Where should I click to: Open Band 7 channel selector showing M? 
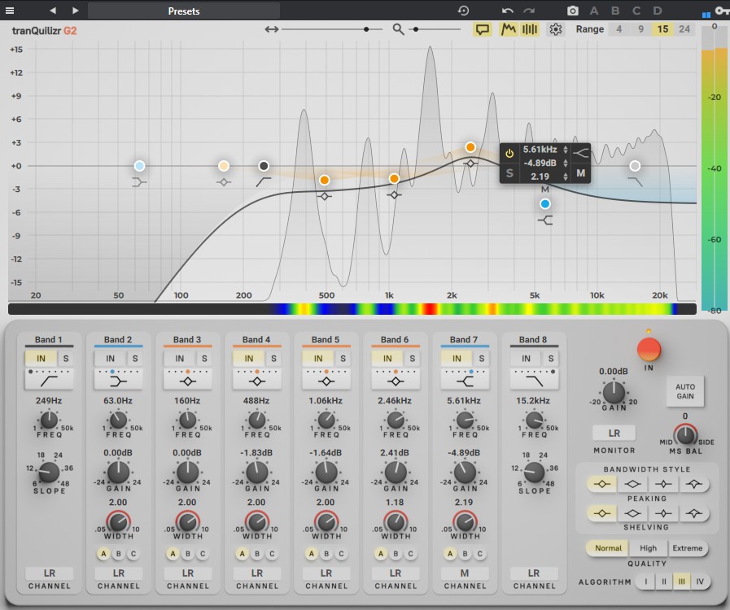click(465, 573)
